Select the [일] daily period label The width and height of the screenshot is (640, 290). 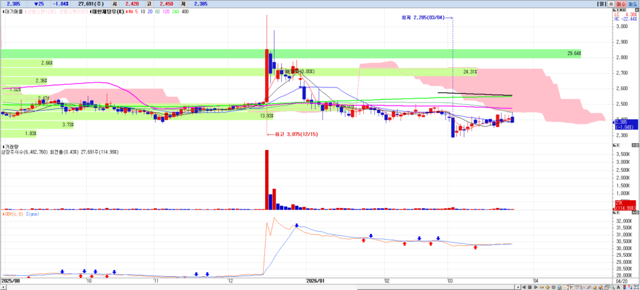coord(601,3)
